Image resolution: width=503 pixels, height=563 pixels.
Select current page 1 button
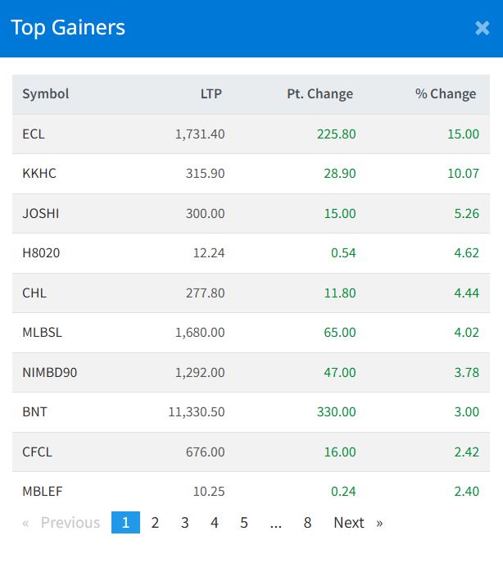125,522
